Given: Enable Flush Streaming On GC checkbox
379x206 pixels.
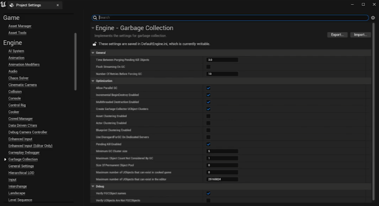Looking at the screenshot, I should (x=208, y=67).
